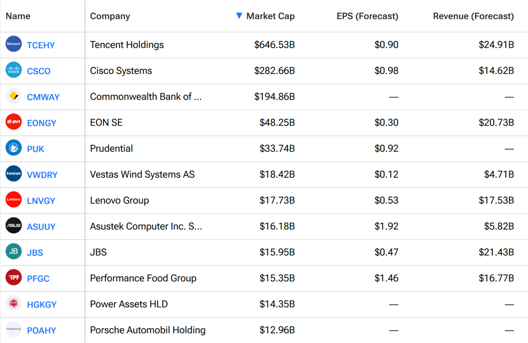Click the $646.53B market cap value
Image resolution: width=528 pixels, height=343 pixels.
pyautogui.click(x=275, y=45)
